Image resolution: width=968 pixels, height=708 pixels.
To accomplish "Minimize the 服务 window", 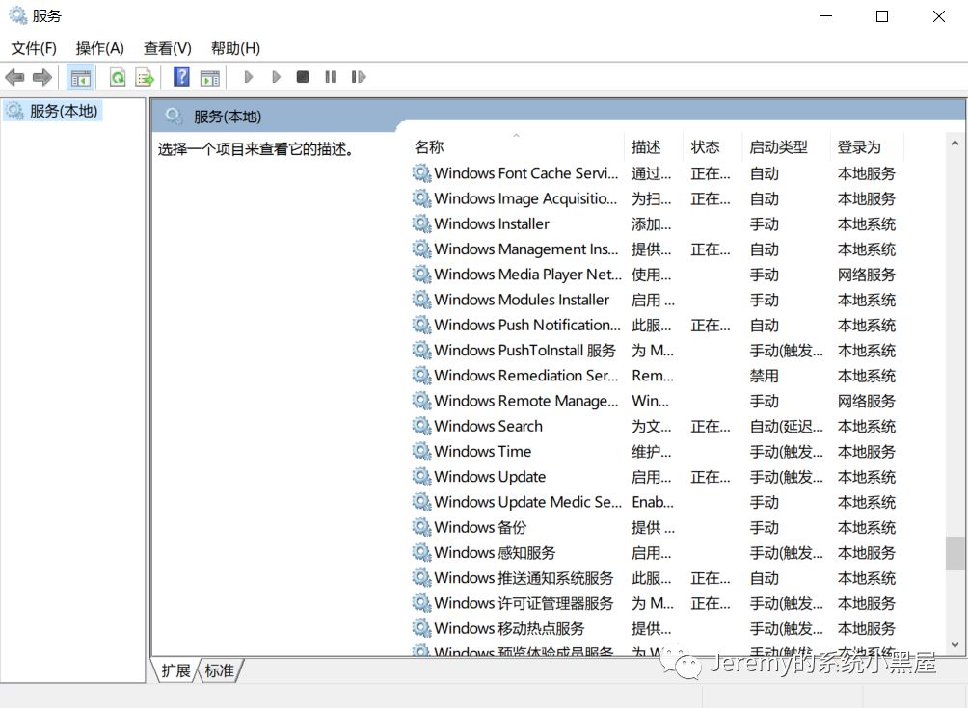I will pyautogui.click(x=826, y=16).
